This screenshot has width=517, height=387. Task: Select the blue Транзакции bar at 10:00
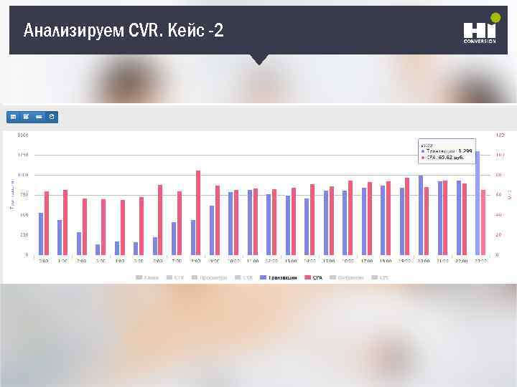(230, 224)
